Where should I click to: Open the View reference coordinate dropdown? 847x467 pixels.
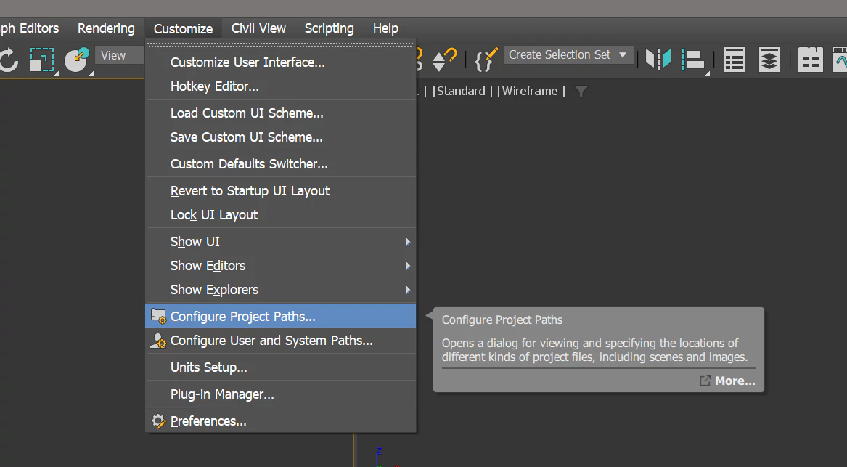click(118, 54)
